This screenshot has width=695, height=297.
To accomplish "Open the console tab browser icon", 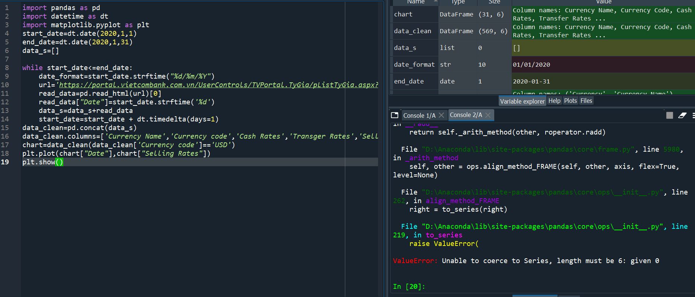I will click(395, 115).
